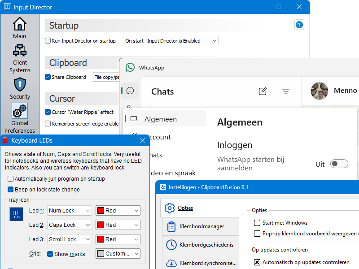Click Menno contact name in WhatsApp
The width and height of the screenshot is (359, 269).
click(345, 91)
